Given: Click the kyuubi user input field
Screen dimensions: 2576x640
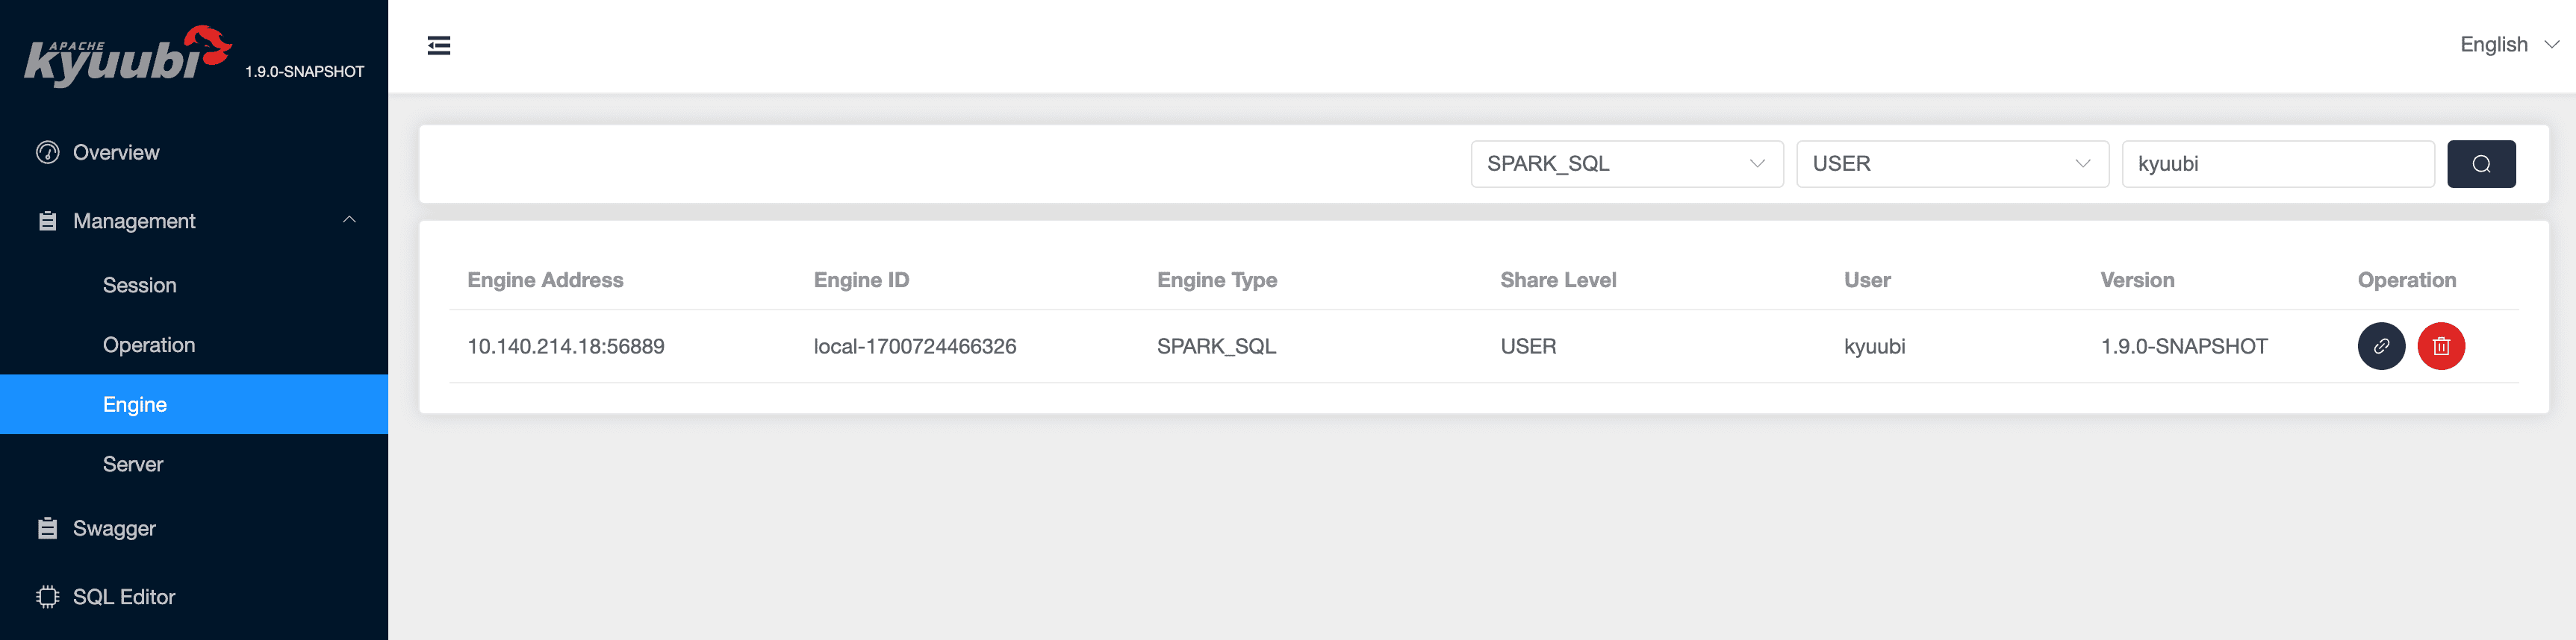Looking at the screenshot, I should pos(2277,164).
